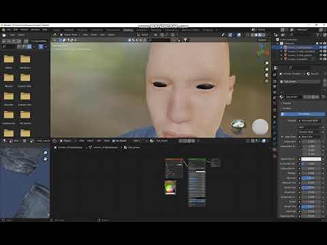327x245 pixels.
Task: Toggle viewport overlays
Action: pyautogui.click(x=239, y=35)
